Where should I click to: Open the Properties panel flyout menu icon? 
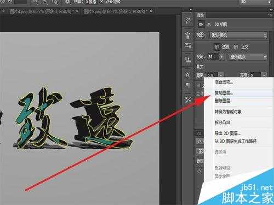click(271, 15)
